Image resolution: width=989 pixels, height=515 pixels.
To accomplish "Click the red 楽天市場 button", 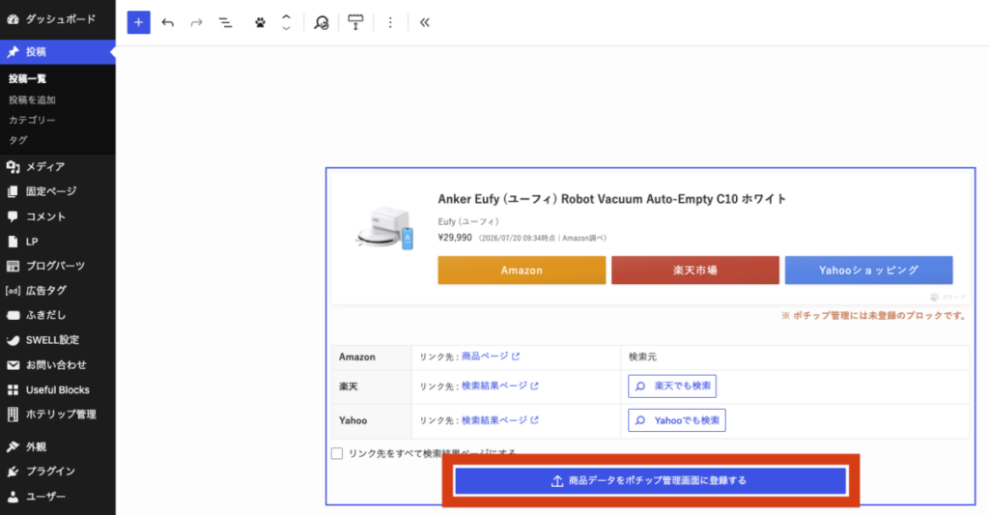I will (x=695, y=271).
